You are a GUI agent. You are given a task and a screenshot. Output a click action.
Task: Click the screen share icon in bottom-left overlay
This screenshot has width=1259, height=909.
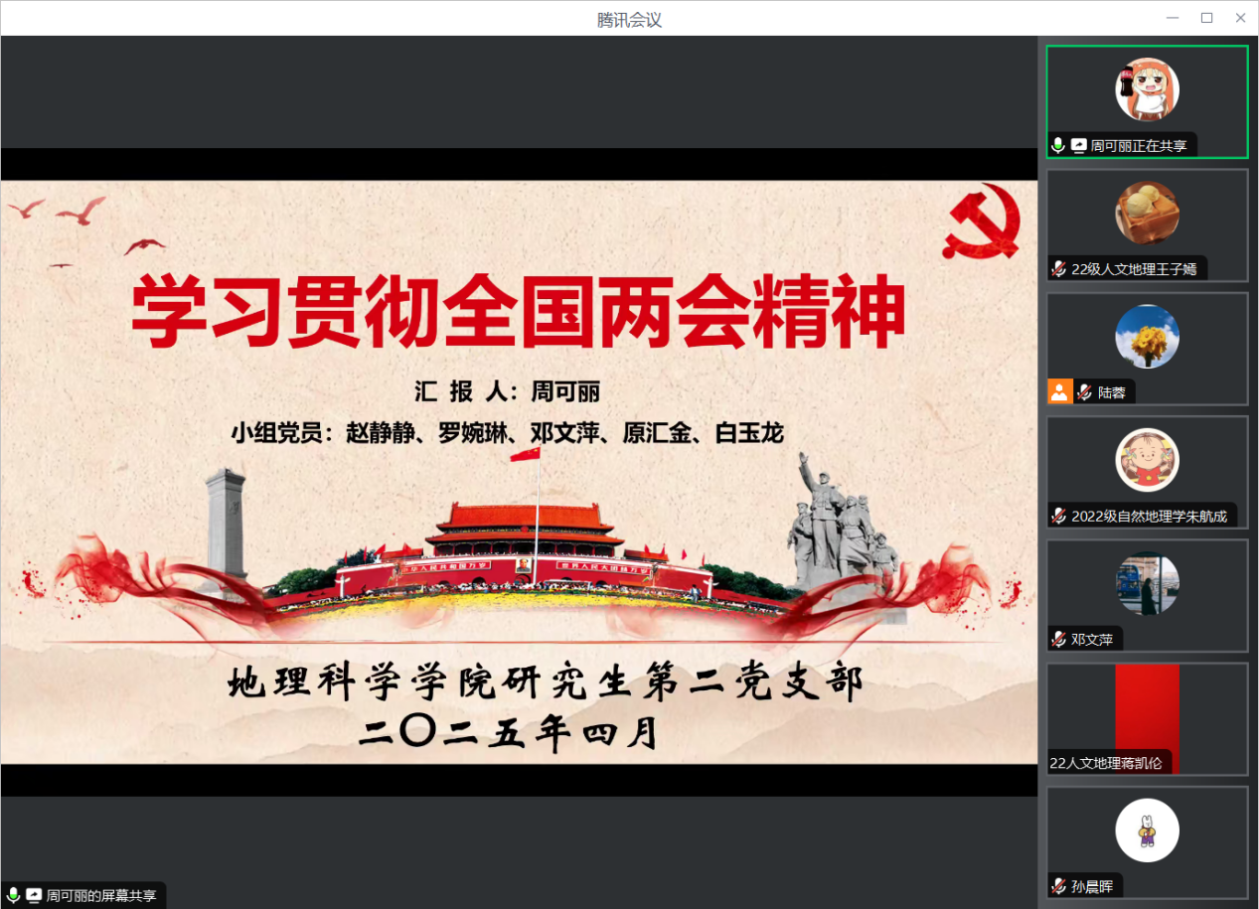[x=33, y=896]
